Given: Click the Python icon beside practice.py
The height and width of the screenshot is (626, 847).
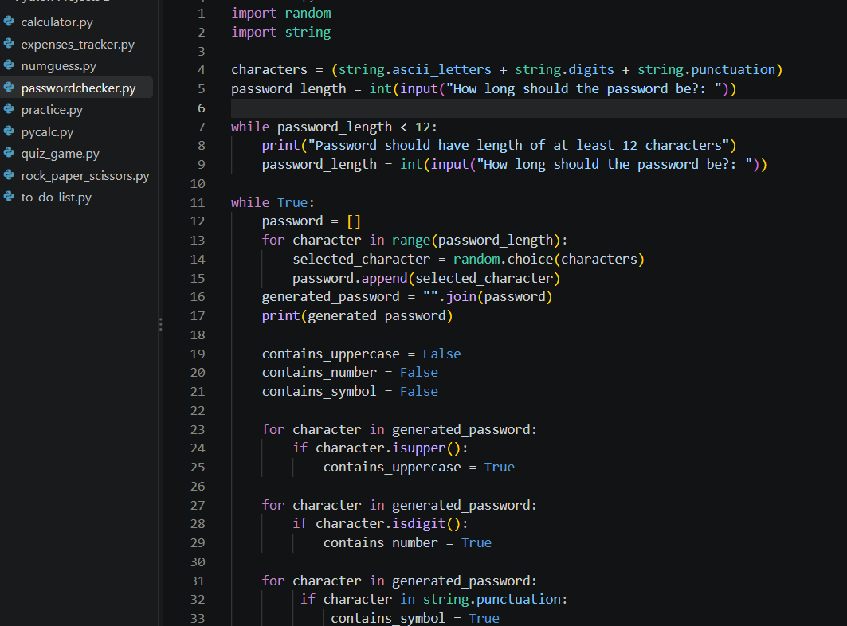Looking at the screenshot, I should [9, 109].
